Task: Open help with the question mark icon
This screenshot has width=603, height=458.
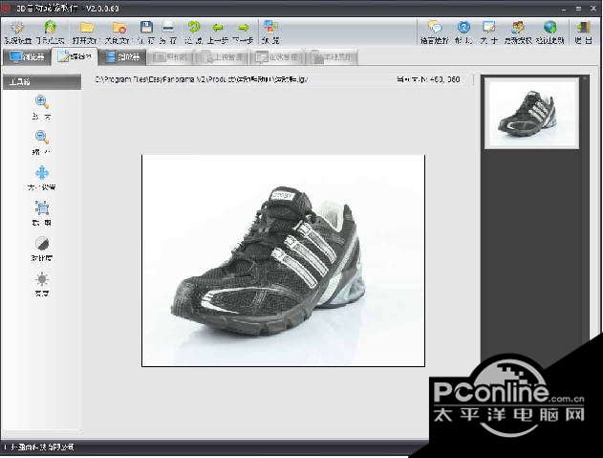Action: (x=464, y=28)
